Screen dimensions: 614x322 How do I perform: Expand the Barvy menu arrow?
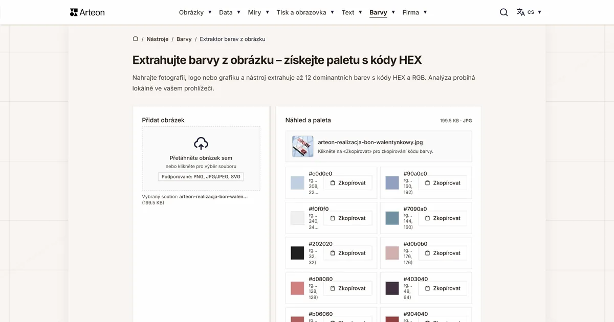pyautogui.click(x=393, y=12)
